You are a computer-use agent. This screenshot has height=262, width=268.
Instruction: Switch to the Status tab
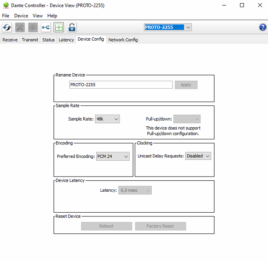(48, 40)
